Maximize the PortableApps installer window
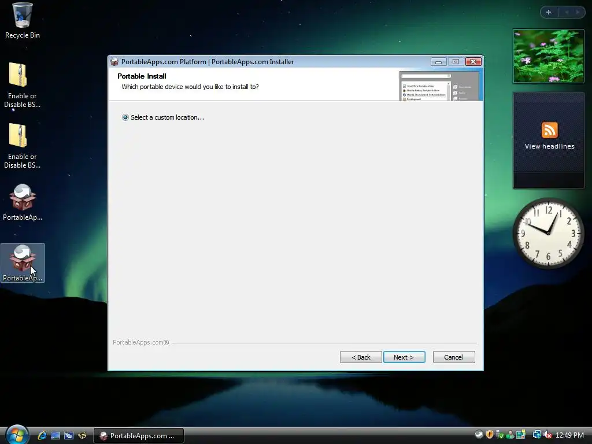The width and height of the screenshot is (592, 444). point(456,61)
